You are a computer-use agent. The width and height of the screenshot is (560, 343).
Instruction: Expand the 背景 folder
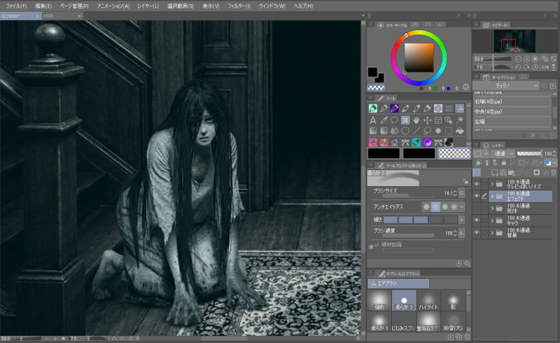pos(492,232)
